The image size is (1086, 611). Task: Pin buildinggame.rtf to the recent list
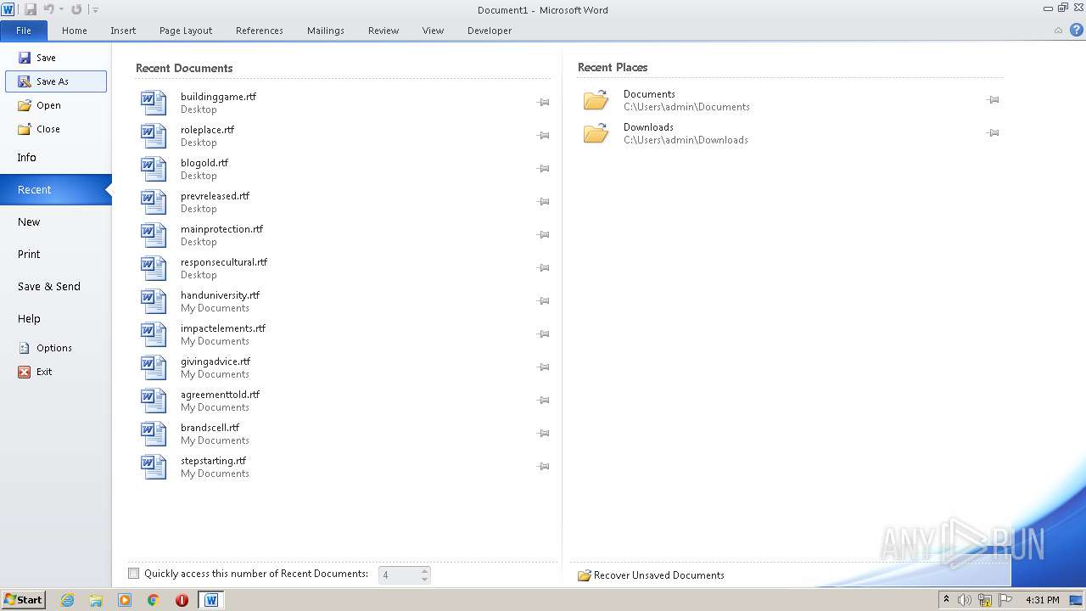[x=543, y=103]
